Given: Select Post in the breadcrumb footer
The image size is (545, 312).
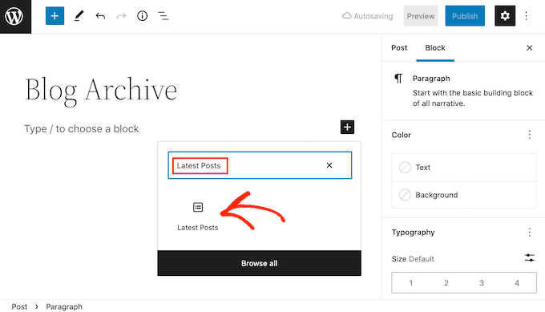Looking at the screenshot, I should (19, 306).
